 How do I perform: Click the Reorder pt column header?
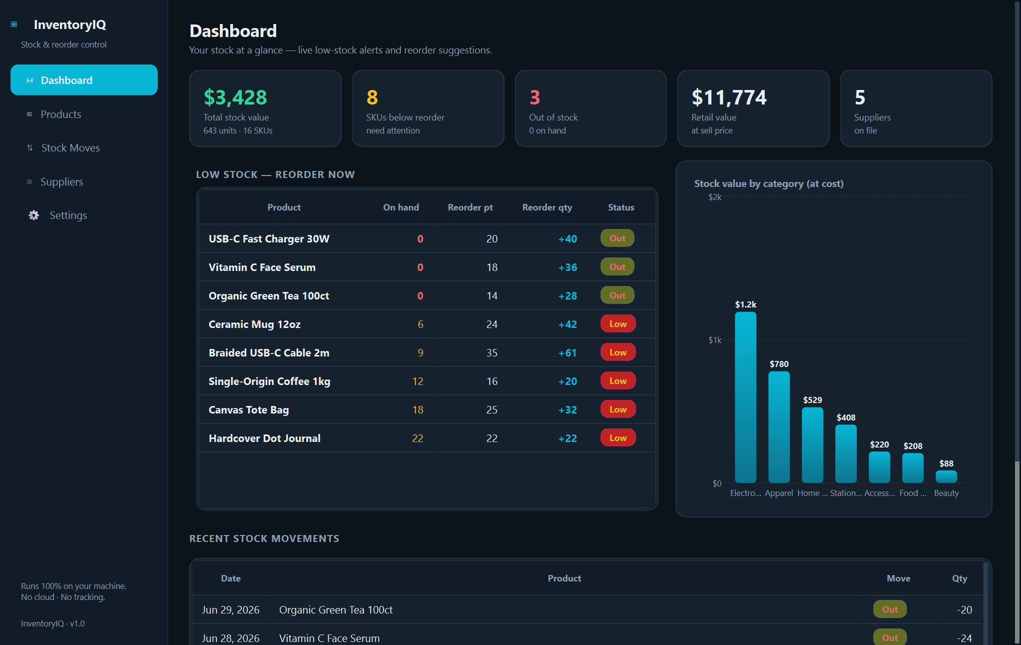coord(470,207)
